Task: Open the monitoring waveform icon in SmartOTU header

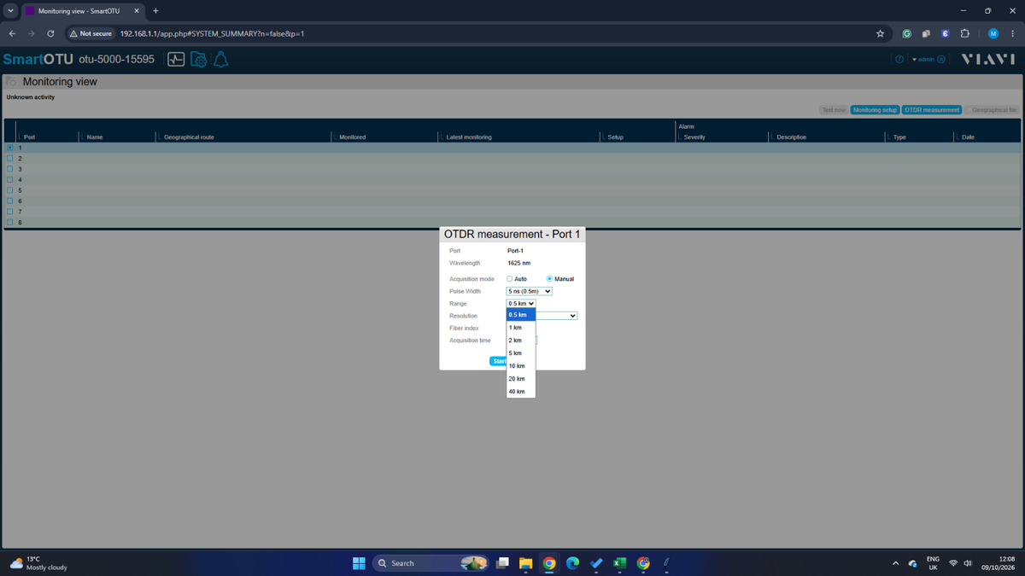Action: (x=177, y=60)
